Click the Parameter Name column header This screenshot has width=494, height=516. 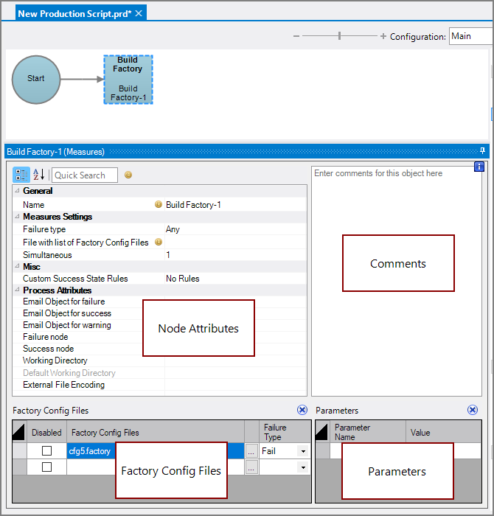[x=368, y=432]
